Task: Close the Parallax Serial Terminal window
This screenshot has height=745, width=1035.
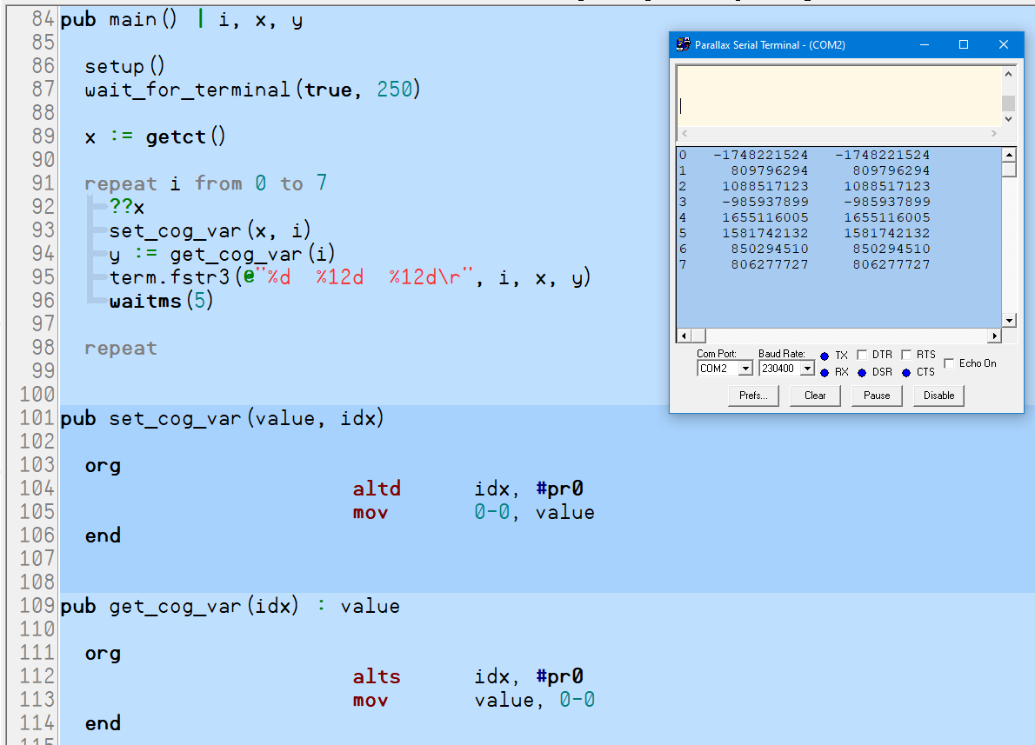Action: 1004,45
